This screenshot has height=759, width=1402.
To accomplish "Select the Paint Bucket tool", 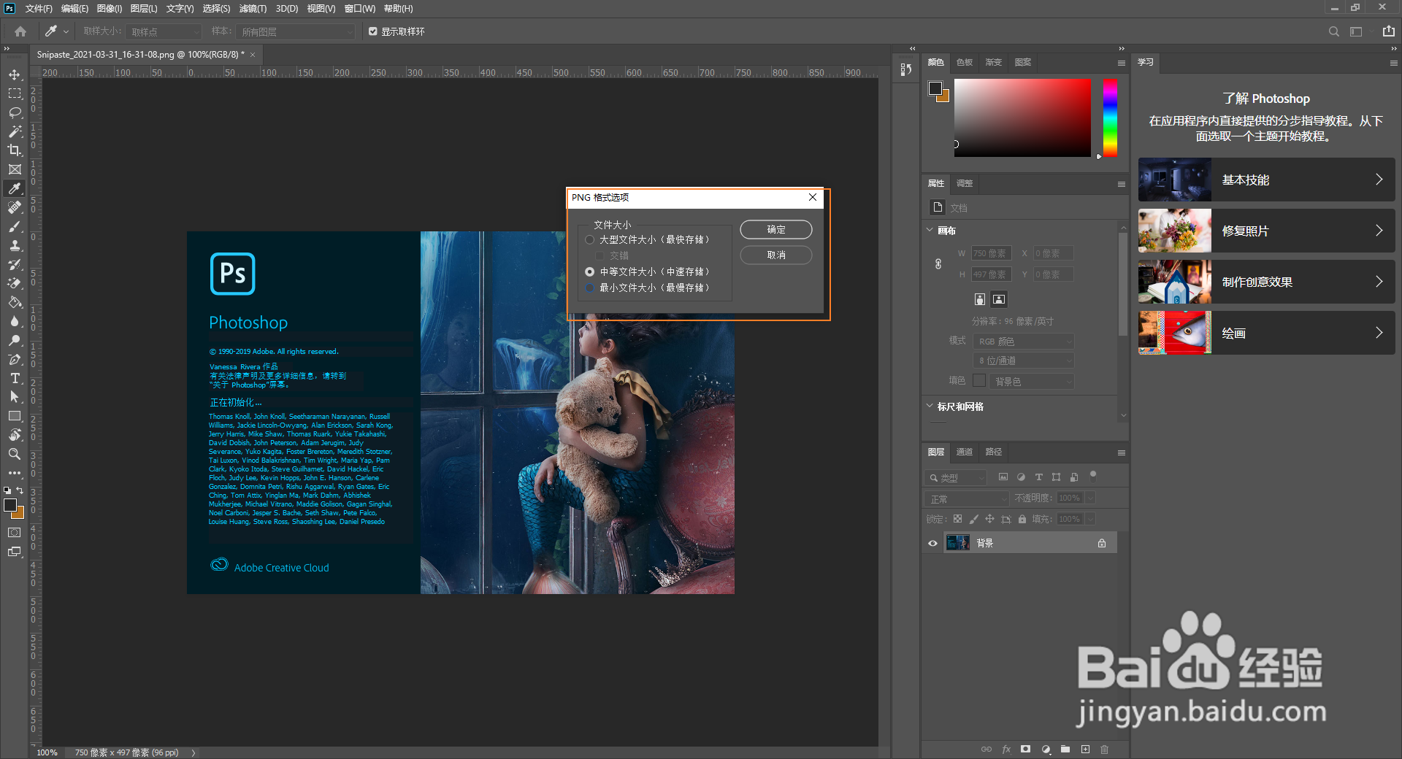I will [15, 302].
